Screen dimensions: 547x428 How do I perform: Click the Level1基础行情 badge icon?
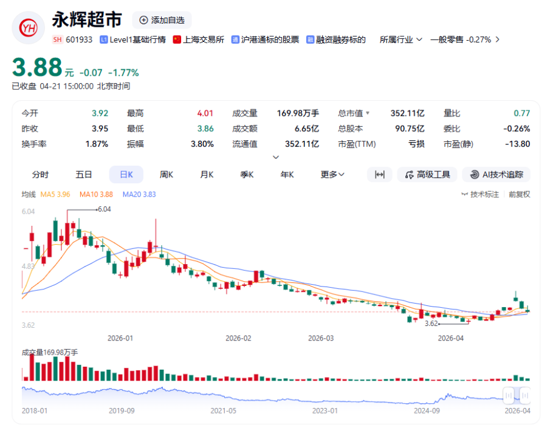pos(104,39)
